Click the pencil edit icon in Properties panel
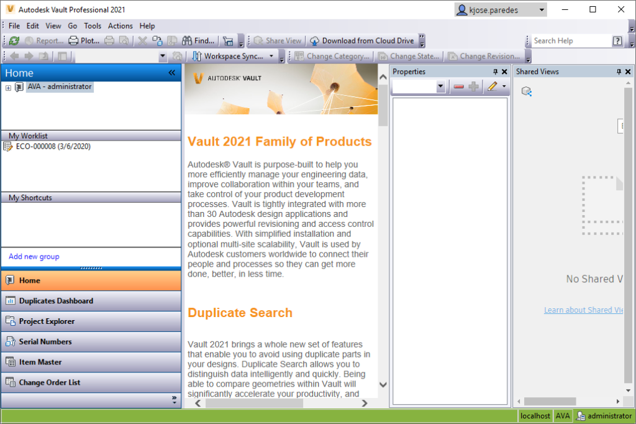The image size is (636, 424). pos(493,86)
